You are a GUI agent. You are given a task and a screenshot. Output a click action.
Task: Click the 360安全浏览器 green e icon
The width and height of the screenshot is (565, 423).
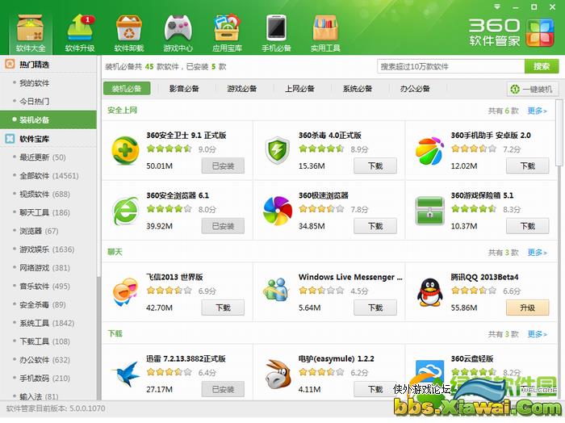125,211
